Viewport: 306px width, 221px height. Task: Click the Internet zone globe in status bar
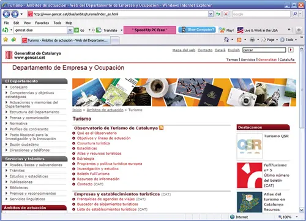tap(232, 217)
